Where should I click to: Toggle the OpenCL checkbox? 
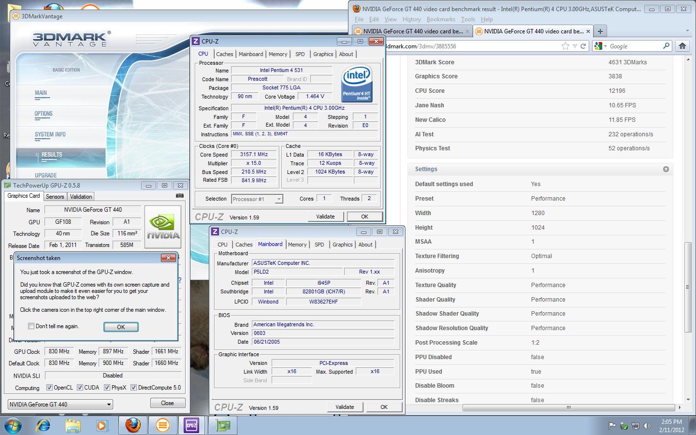[x=49, y=388]
